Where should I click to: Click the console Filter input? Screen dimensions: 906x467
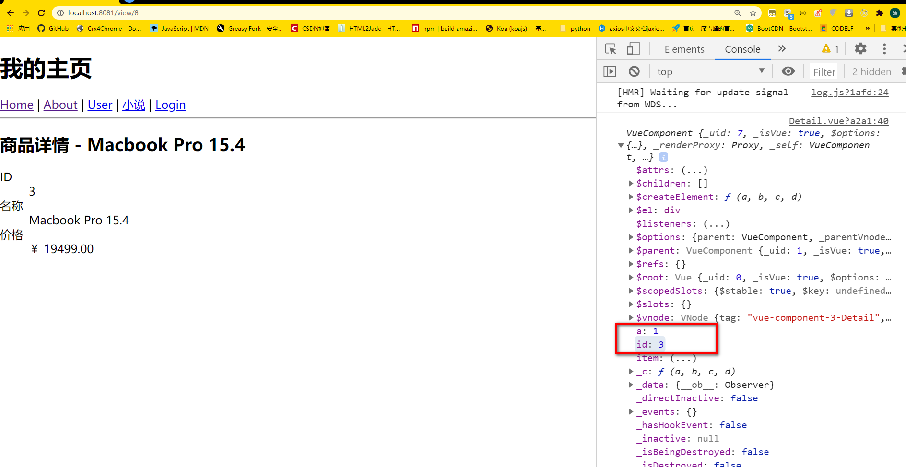coord(824,72)
